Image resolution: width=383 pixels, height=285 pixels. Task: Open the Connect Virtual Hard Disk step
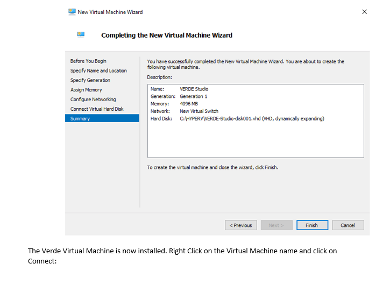point(97,109)
